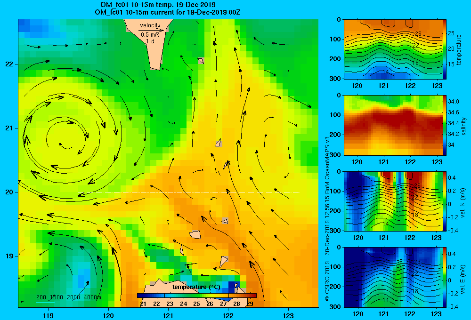Image resolution: width=471 pixels, height=320 pixels.
Task: Click '34.2' on the salinity colorbar
Action: (x=454, y=134)
